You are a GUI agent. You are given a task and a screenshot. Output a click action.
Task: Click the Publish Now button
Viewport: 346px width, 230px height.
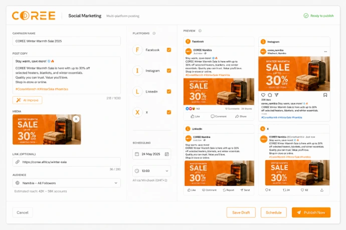(x=311, y=212)
